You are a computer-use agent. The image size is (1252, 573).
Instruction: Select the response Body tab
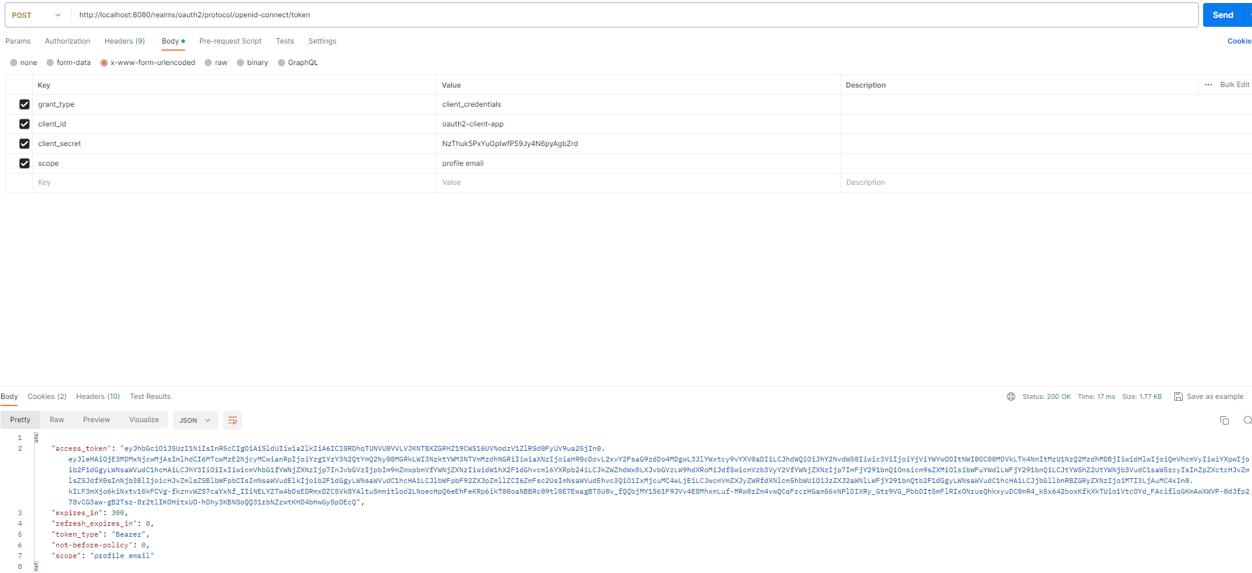[x=9, y=397]
